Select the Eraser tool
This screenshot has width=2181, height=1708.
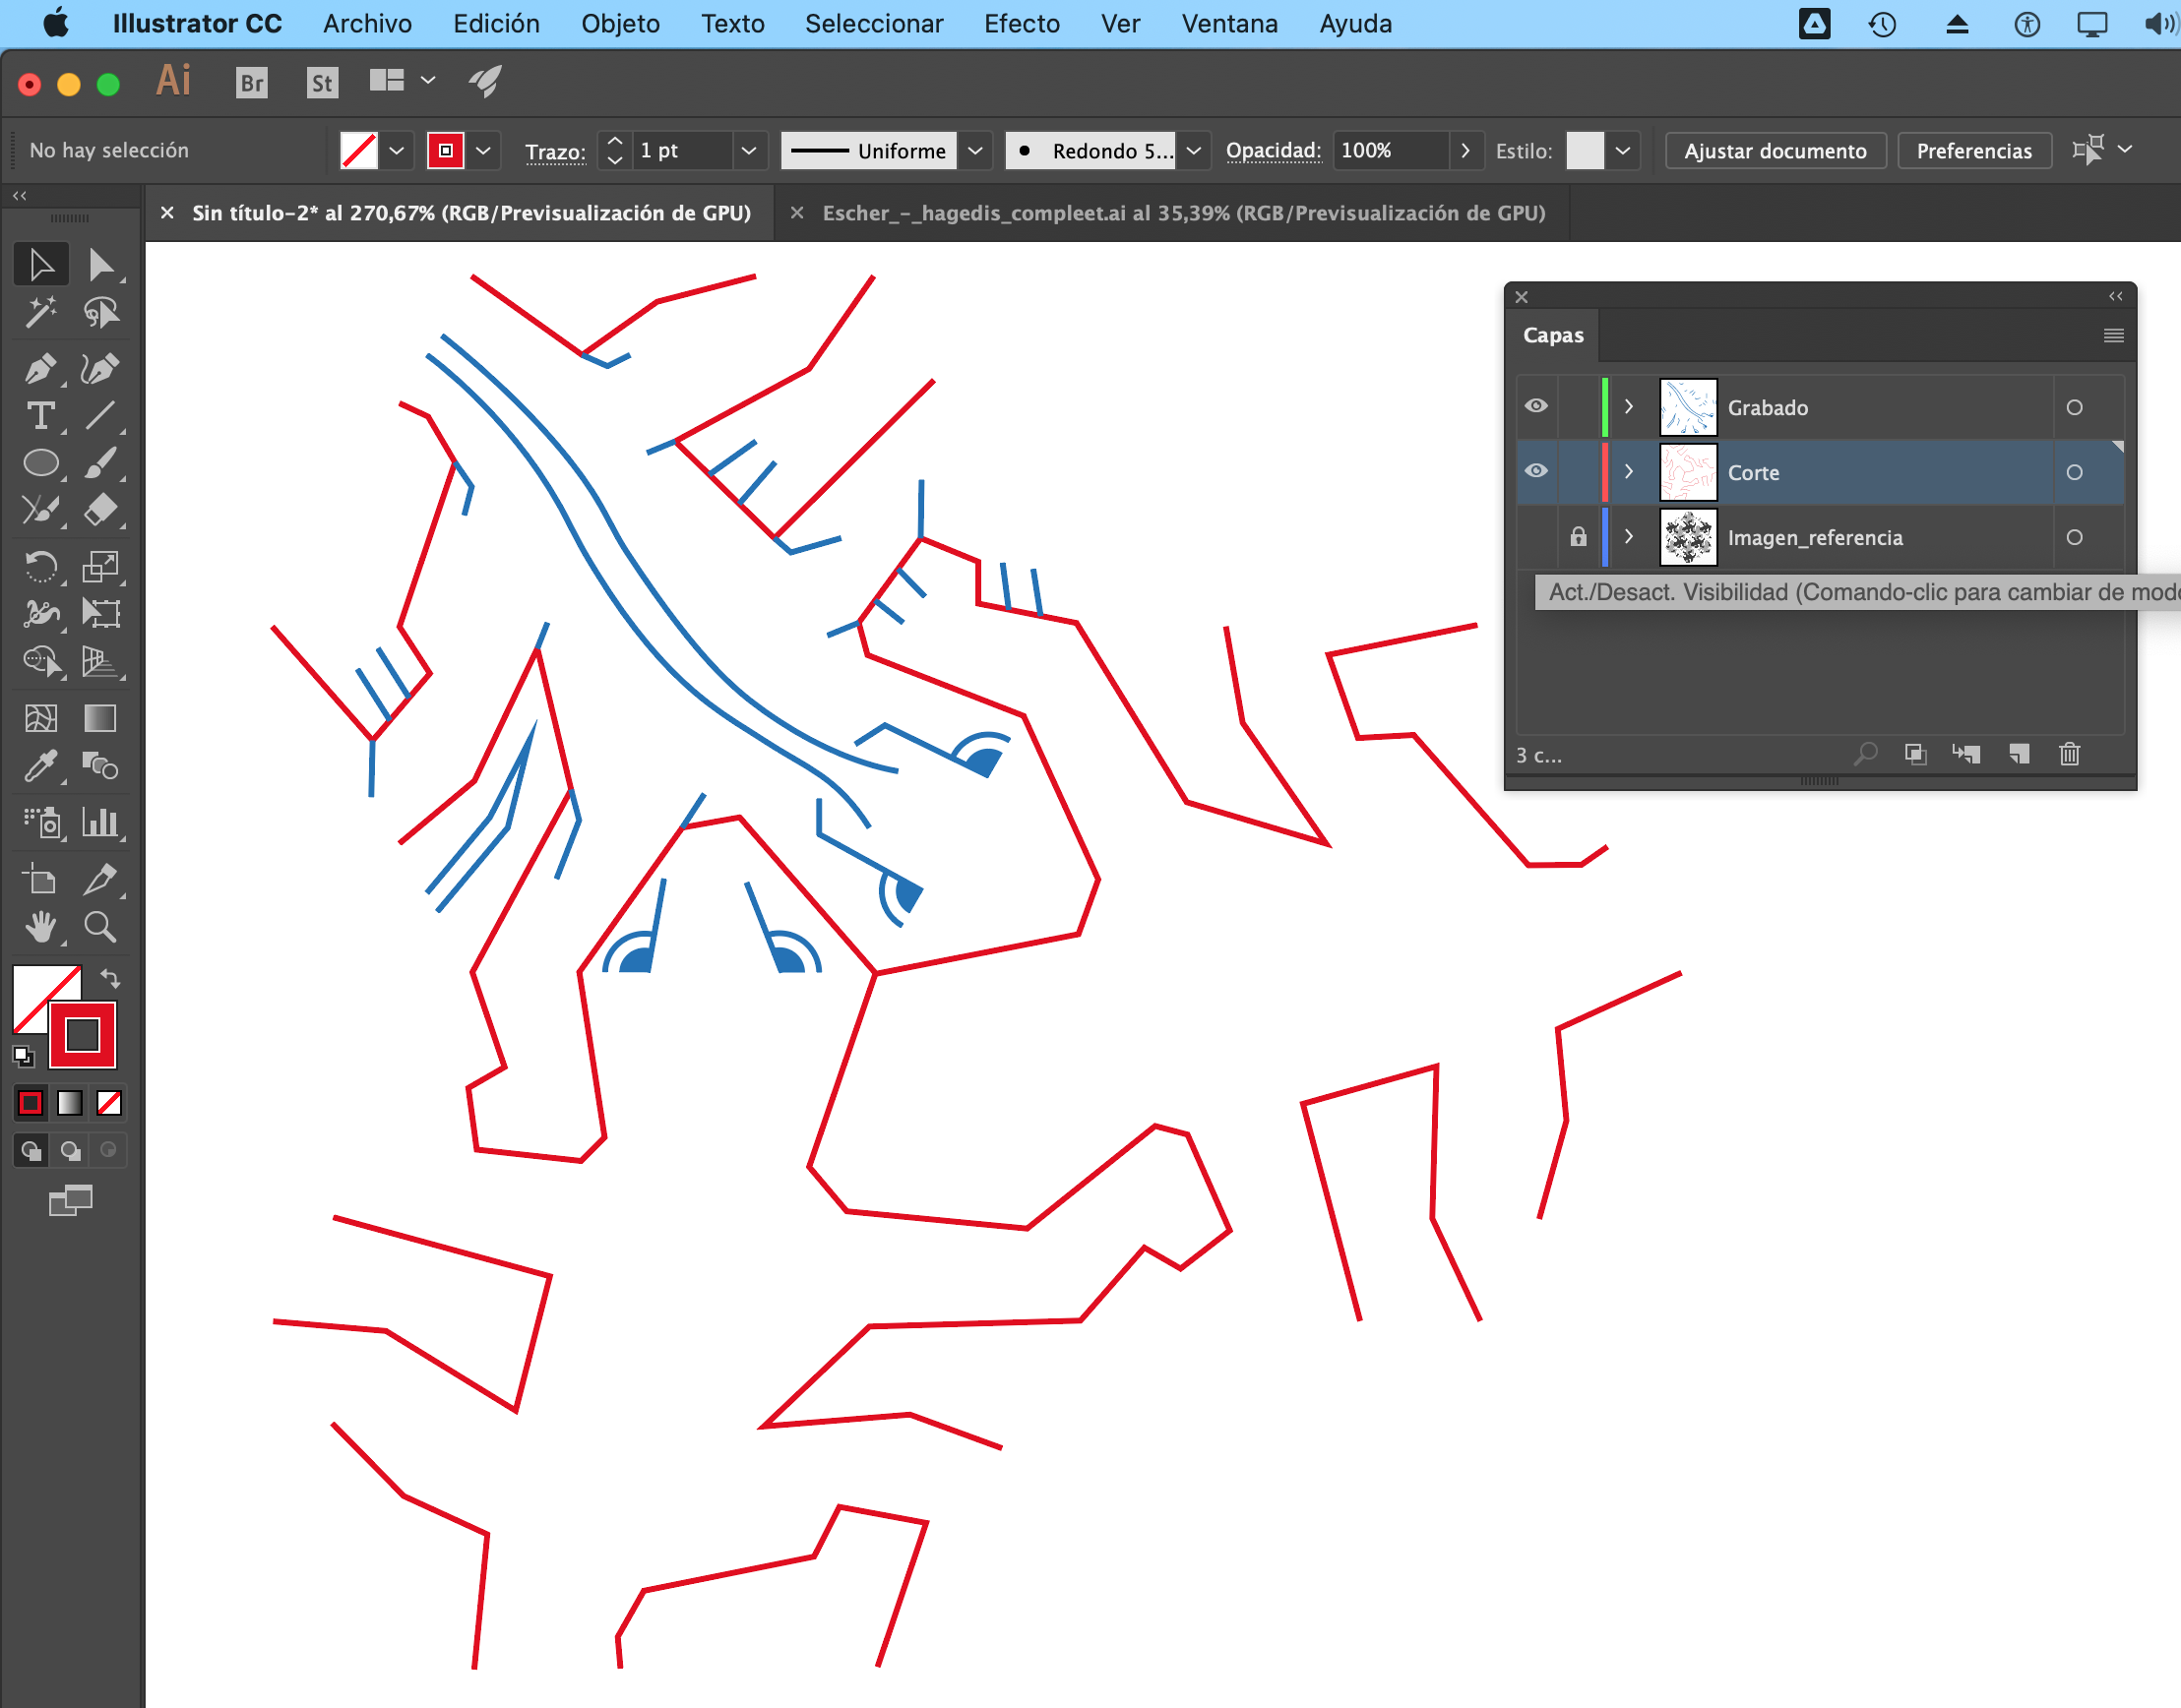[100, 510]
